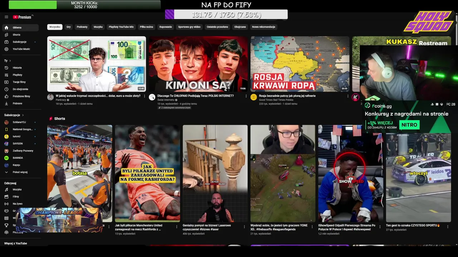
Task: Select the Gry filter chip
Action: tap(68, 27)
